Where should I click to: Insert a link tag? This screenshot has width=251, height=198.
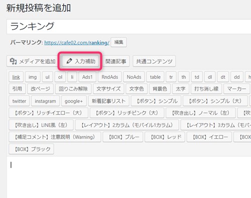click(x=16, y=77)
